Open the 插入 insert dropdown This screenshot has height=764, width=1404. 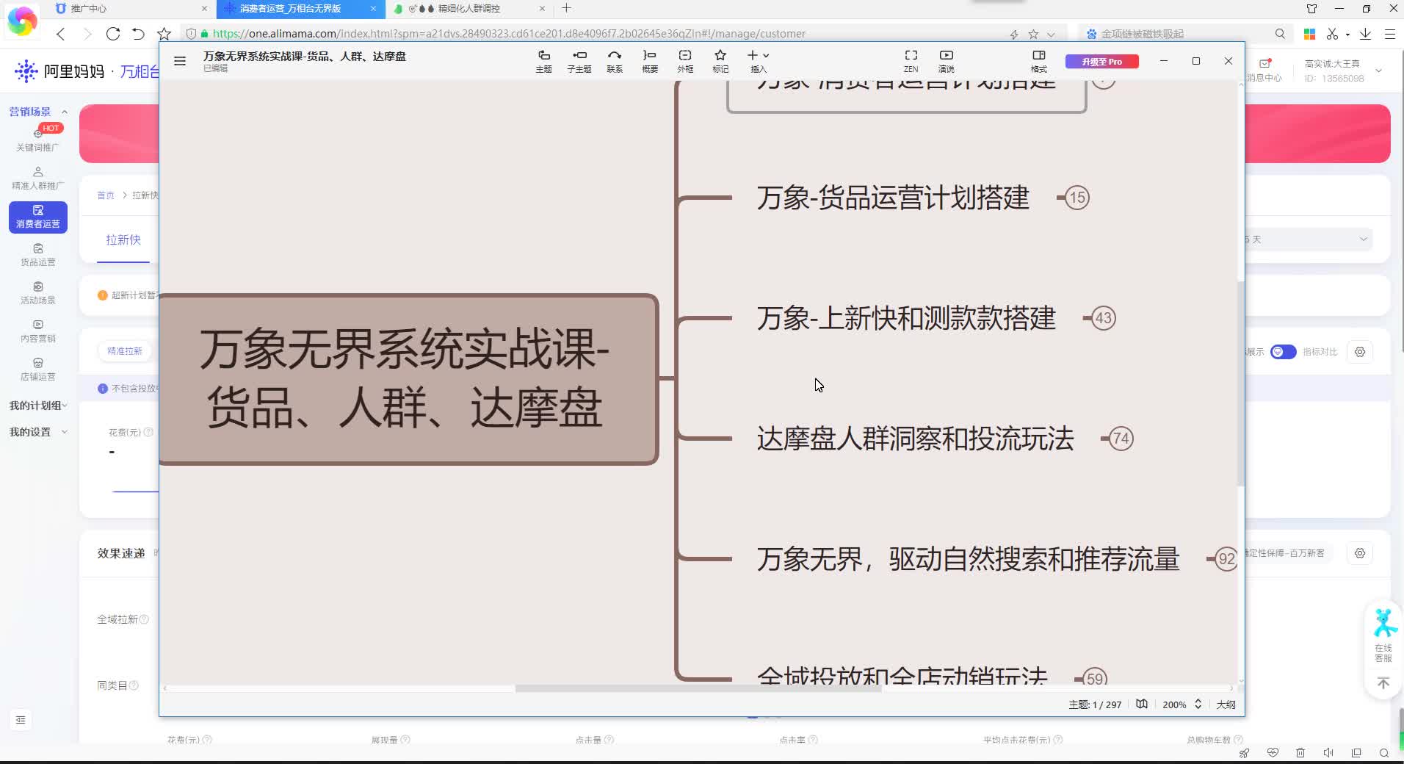pyautogui.click(x=759, y=61)
